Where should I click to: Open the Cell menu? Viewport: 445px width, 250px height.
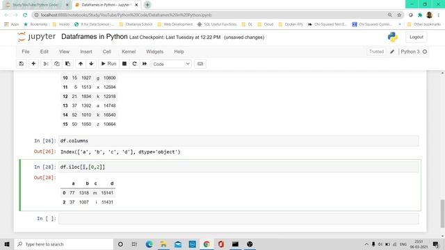click(106, 51)
